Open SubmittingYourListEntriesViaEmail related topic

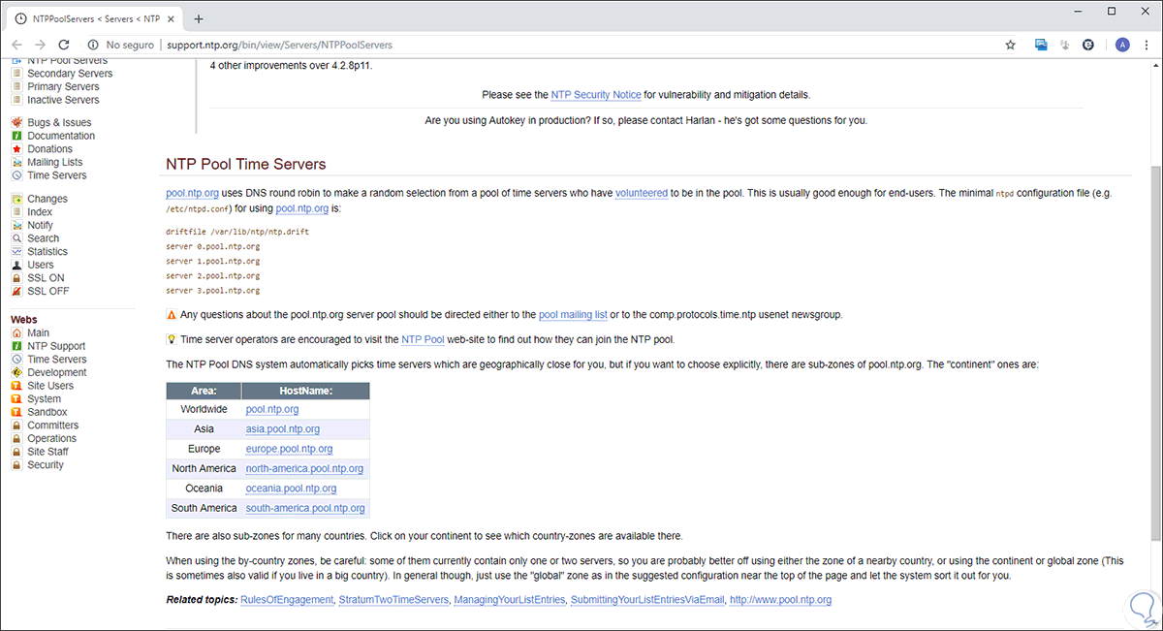pyautogui.click(x=647, y=600)
